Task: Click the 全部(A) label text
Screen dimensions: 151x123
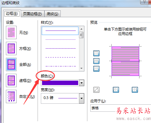Action: [25, 65]
